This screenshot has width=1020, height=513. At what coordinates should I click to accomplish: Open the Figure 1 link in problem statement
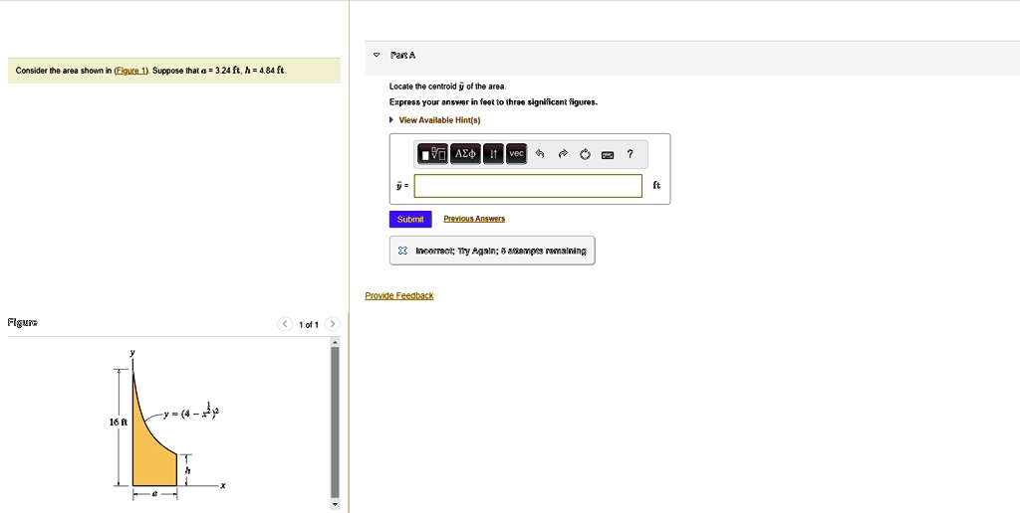coord(130,71)
